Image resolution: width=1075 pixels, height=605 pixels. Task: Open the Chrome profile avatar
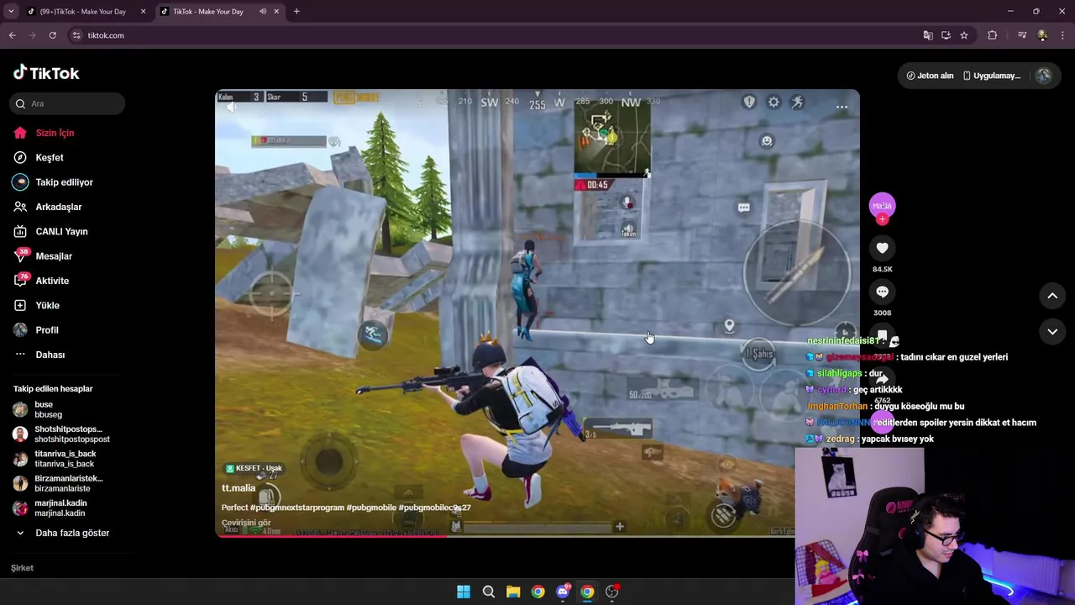point(1042,35)
